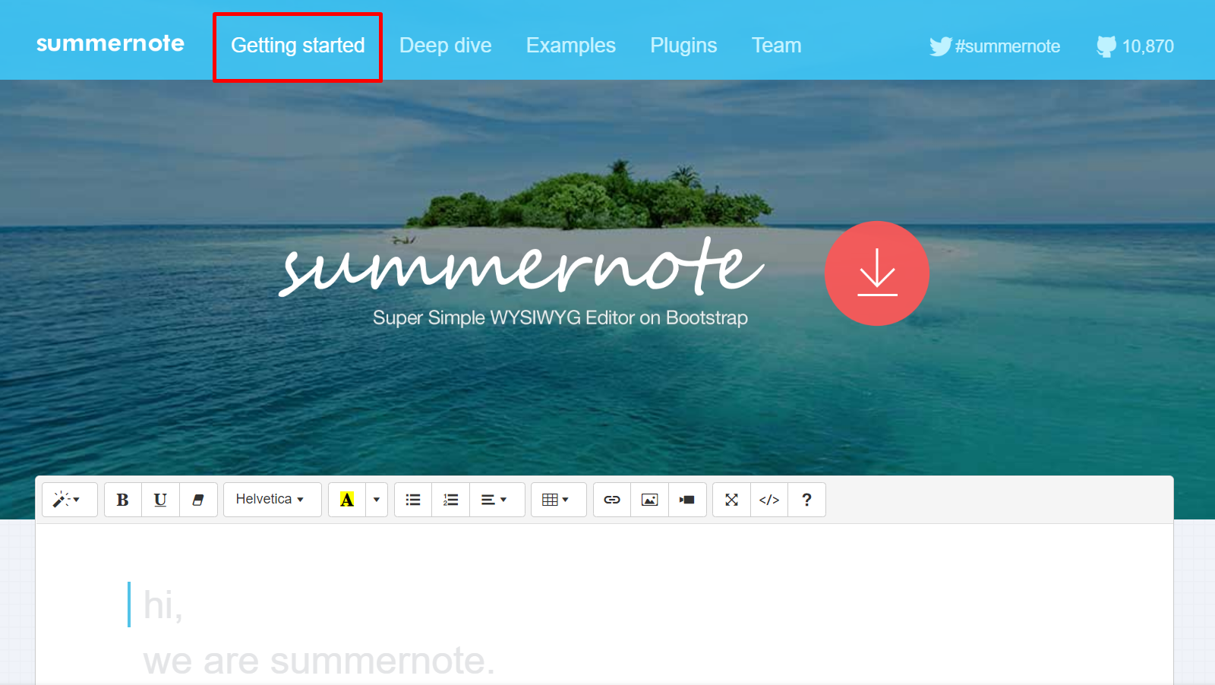Viewport: 1215px width, 685px height.
Task: Open the #summernote Twitter link
Action: pyautogui.click(x=995, y=46)
